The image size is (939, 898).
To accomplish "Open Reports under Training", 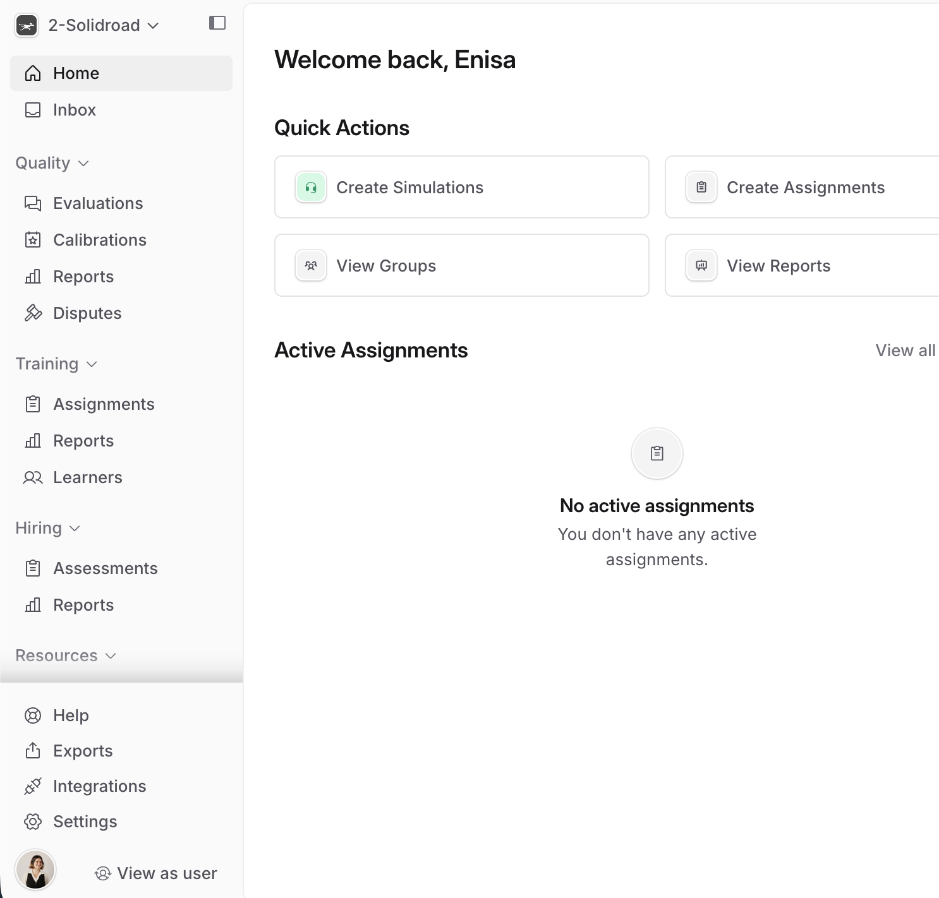I will pyautogui.click(x=121, y=441).
